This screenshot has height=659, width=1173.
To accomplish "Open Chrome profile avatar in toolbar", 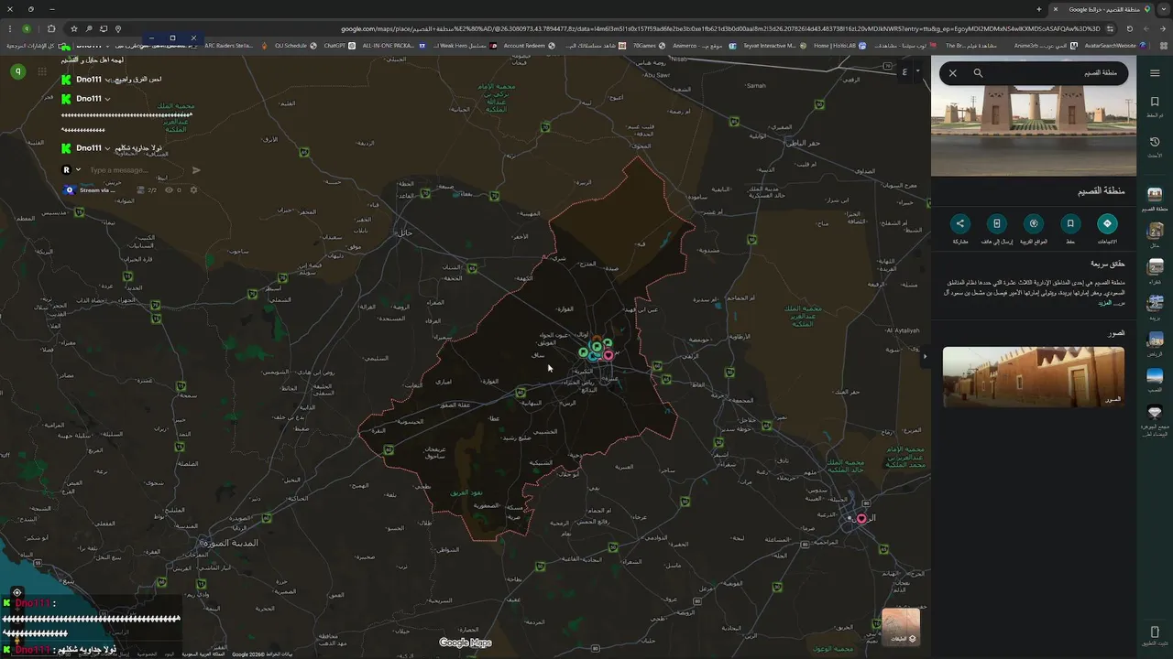I will click(27, 28).
